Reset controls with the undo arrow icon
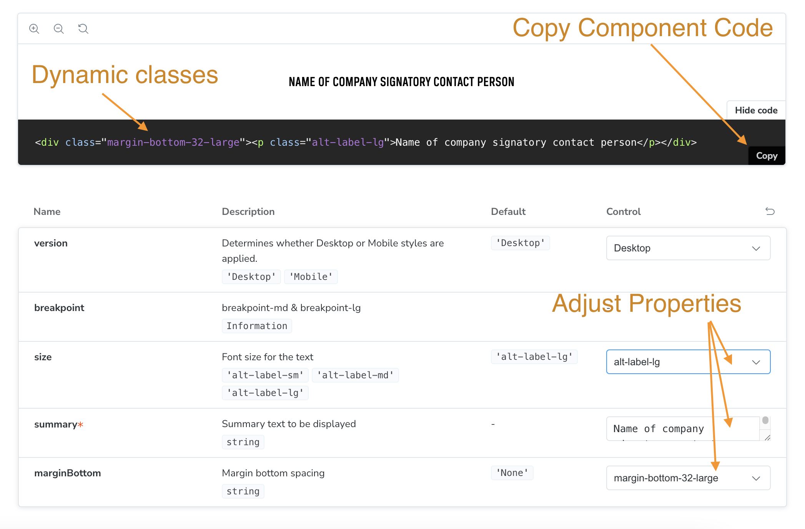805x529 pixels. point(770,211)
